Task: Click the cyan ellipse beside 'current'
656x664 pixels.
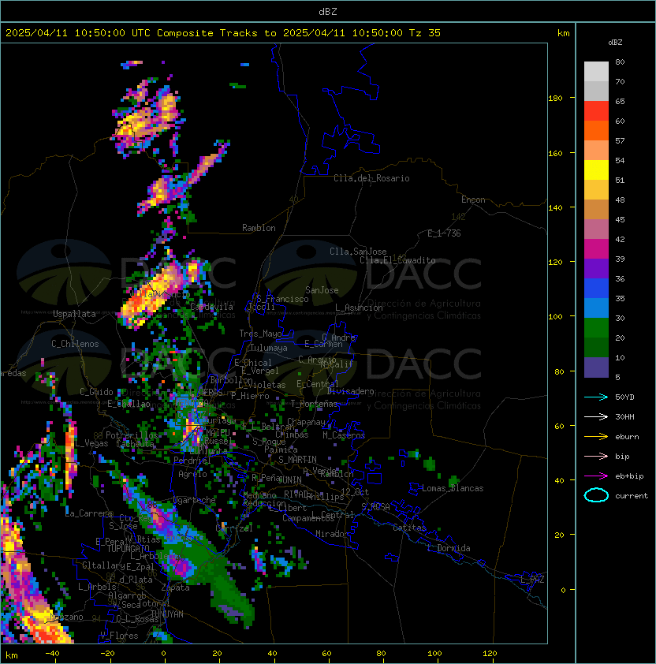Action: [x=596, y=495]
